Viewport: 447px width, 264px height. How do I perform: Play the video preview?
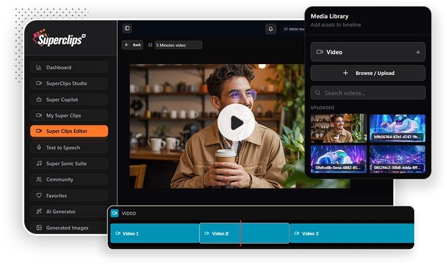tap(236, 122)
